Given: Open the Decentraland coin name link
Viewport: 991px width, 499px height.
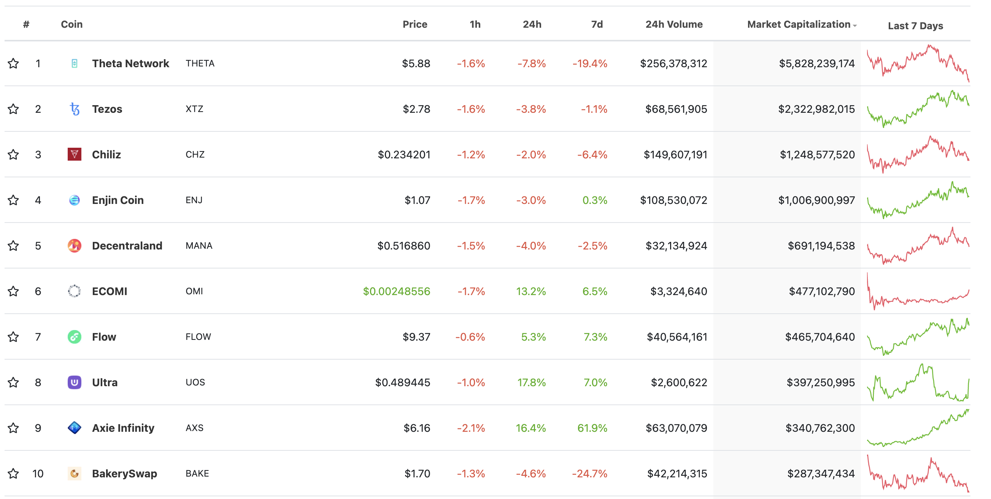Looking at the screenshot, I should (x=127, y=245).
